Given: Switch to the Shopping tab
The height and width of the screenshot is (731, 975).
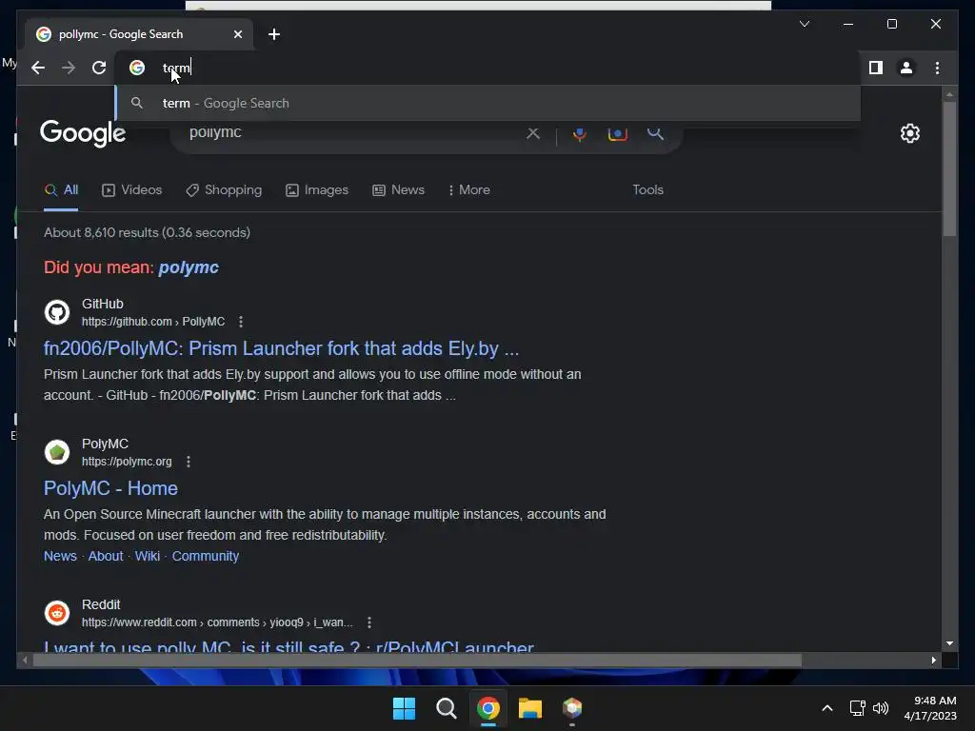Looking at the screenshot, I should 224,190.
